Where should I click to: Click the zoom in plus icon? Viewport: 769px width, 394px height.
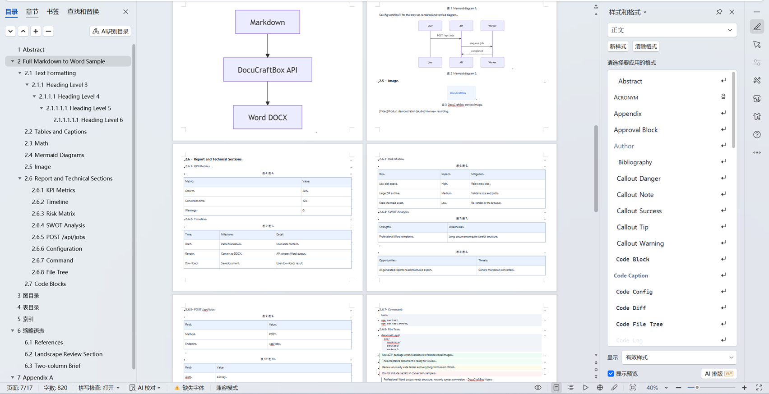[744, 388]
